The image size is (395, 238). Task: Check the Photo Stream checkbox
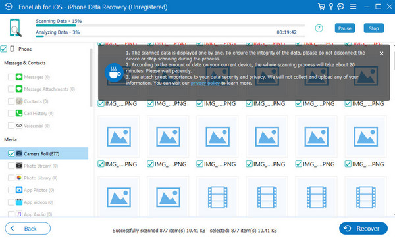coord(11,166)
